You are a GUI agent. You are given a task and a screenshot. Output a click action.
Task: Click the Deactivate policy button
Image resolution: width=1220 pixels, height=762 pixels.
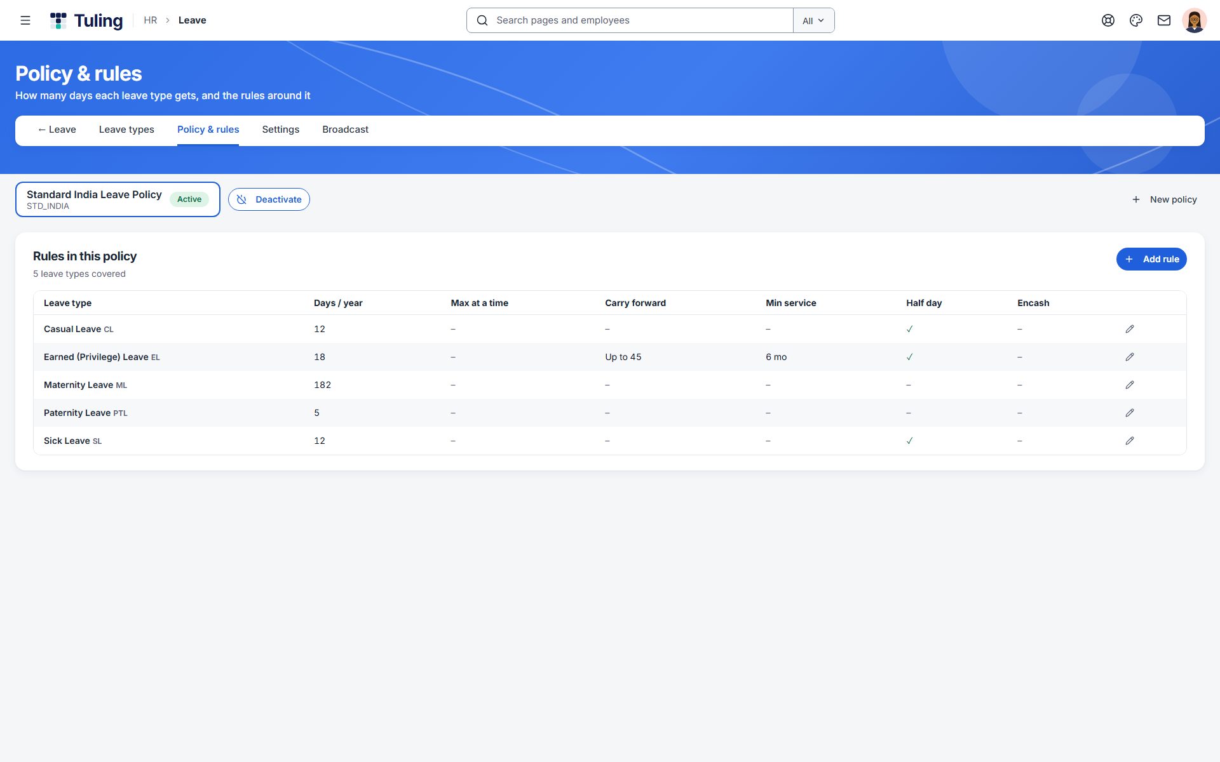click(x=269, y=199)
